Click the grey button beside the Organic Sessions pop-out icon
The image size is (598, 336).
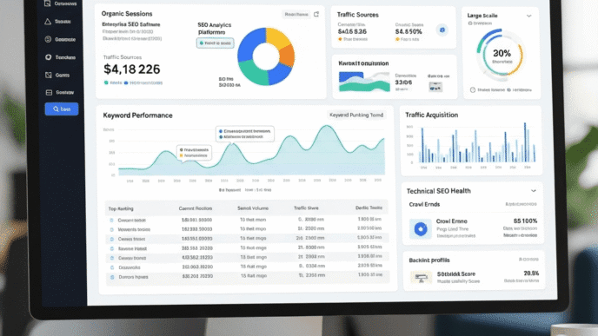coord(296,15)
